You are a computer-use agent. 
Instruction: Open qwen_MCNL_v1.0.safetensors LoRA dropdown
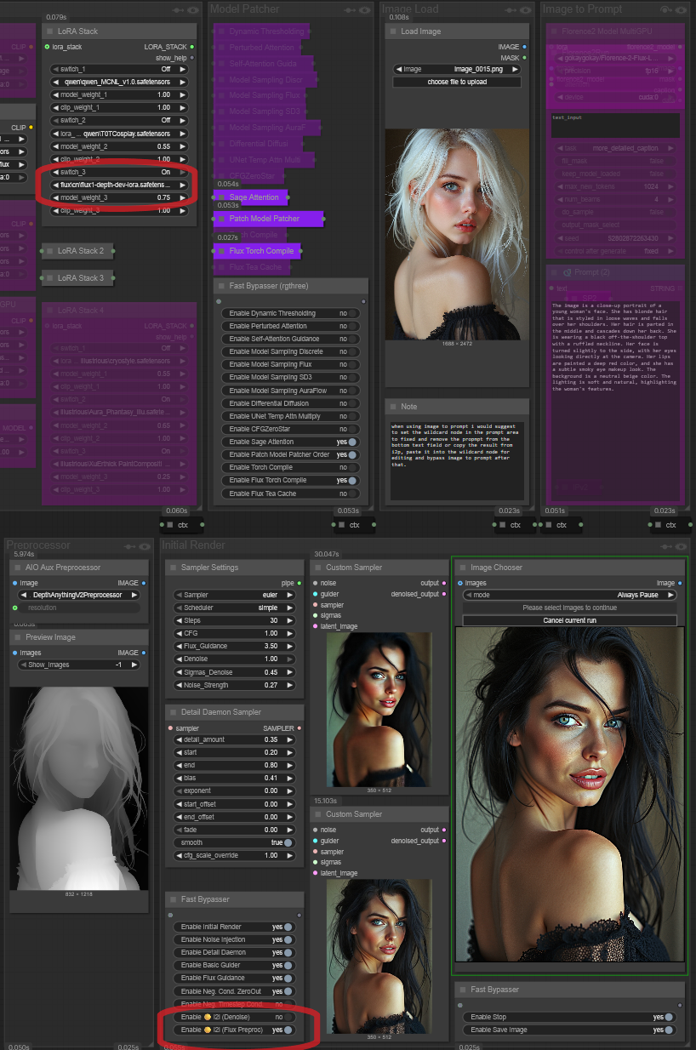118,83
